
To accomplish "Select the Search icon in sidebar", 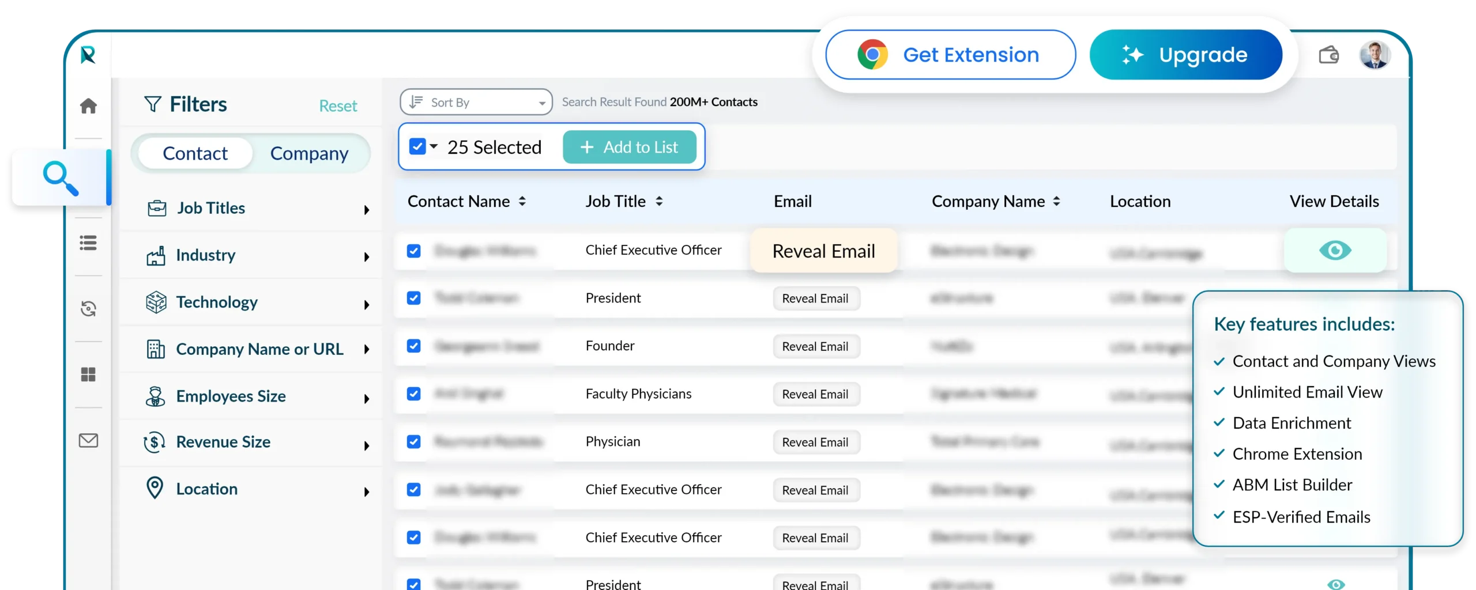I will click(x=61, y=177).
